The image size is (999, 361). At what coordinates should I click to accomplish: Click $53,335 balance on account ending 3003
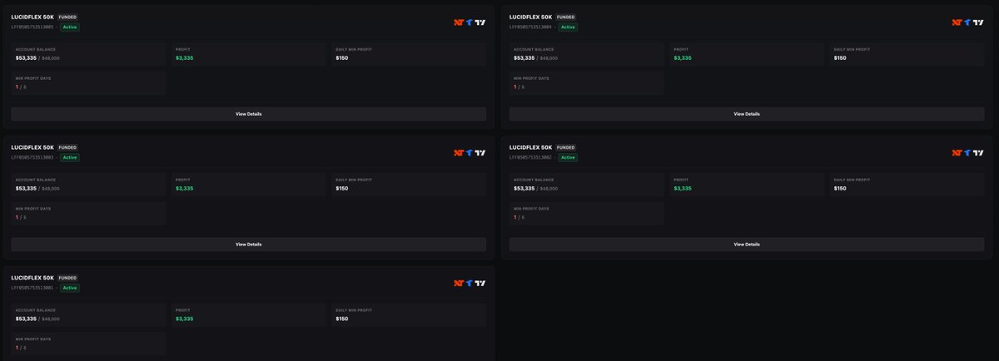[26, 189]
